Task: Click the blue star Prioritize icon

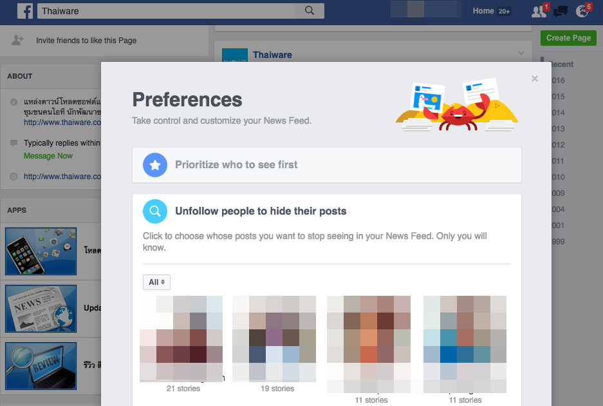Action: click(155, 165)
